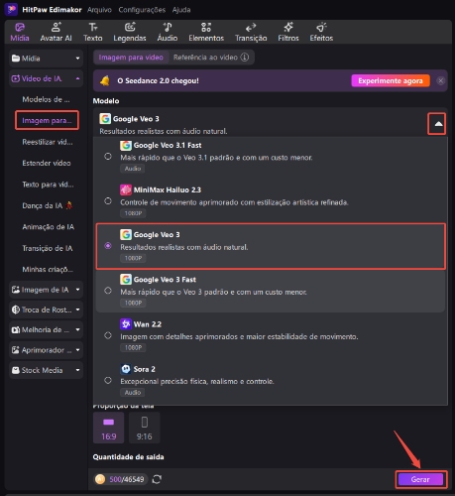This screenshot has width=455, height=496.
Task: Open the Efeitos tool
Action: pyautogui.click(x=321, y=32)
